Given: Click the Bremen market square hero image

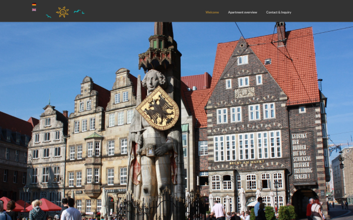Looking at the screenshot, I should coord(176,121).
